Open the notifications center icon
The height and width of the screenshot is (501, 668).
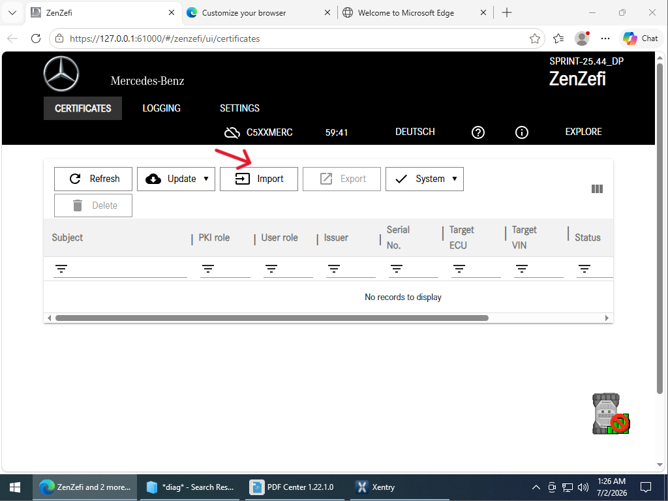(x=646, y=487)
